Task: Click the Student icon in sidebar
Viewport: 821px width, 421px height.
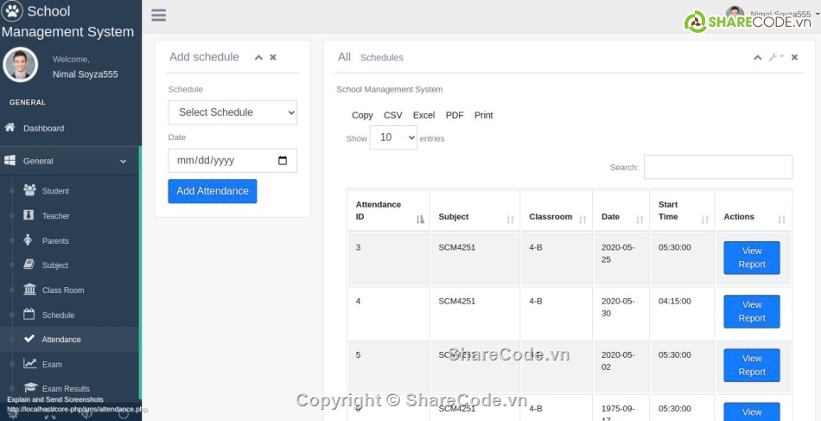Action: tap(29, 190)
